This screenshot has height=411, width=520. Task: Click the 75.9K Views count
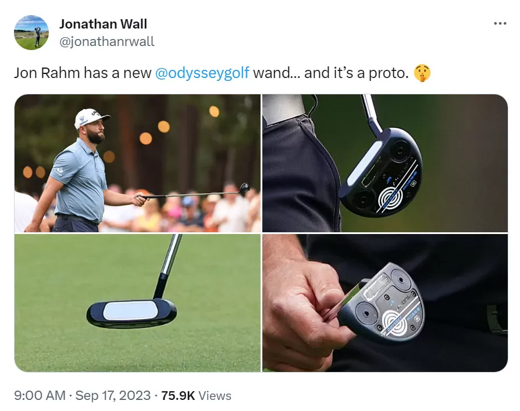(x=197, y=396)
